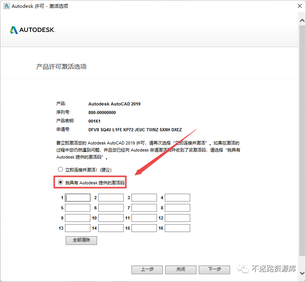Viewport: 306px width, 282px height.
Task: Click activation code field 10
Action: click(x=111, y=218)
